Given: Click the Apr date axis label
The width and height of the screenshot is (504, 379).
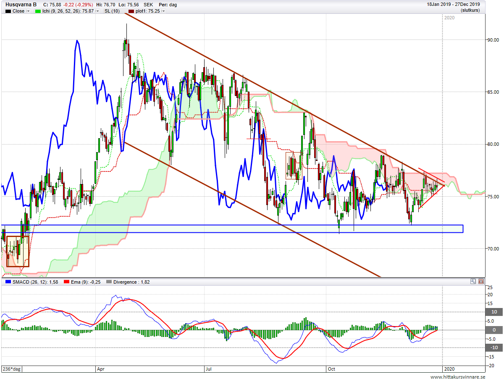Looking at the screenshot, I should click(x=100, y=369).
